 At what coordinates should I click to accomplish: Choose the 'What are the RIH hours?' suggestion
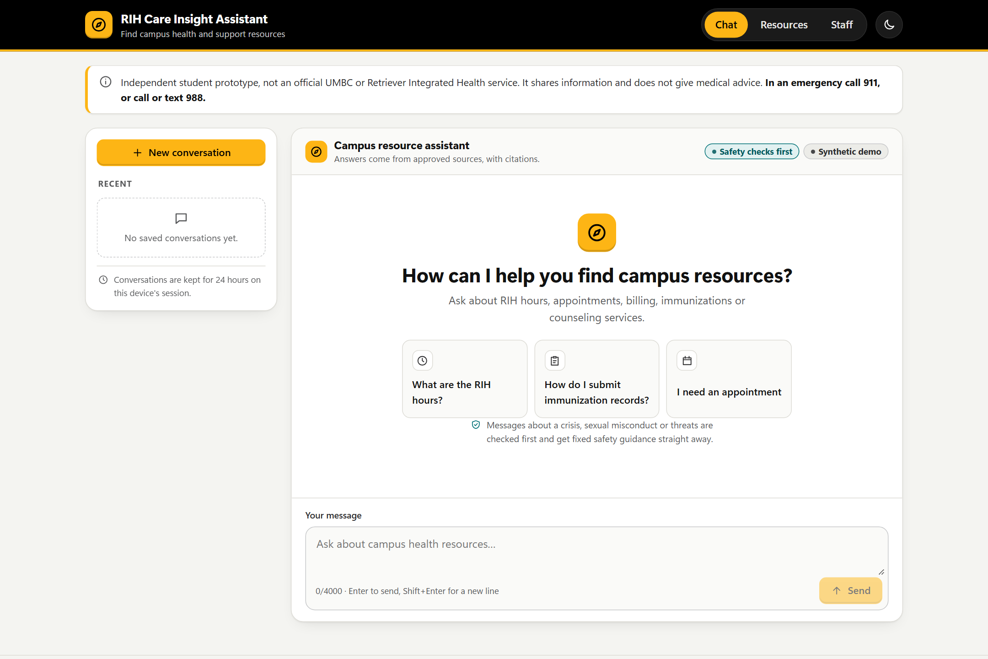[x=465, y=378]
